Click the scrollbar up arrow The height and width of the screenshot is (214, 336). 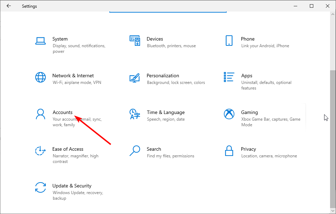tap(333, 14)
